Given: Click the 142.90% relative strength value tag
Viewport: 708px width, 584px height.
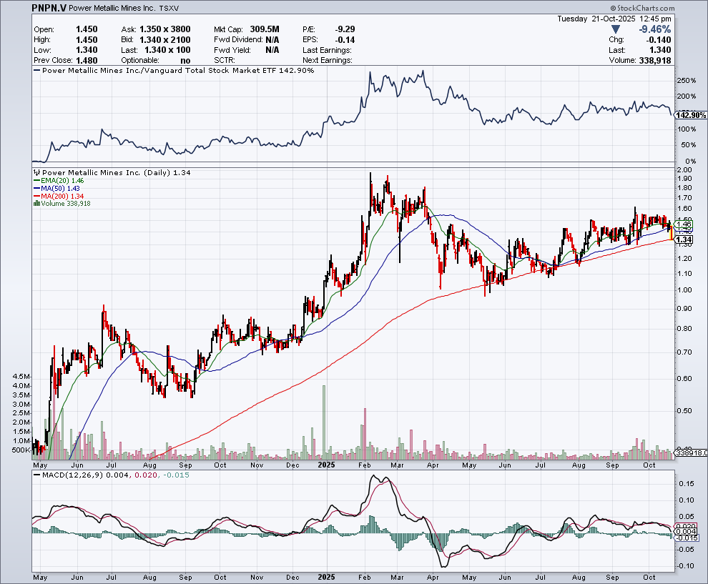Looking at the screenshot, I should 689,115.
